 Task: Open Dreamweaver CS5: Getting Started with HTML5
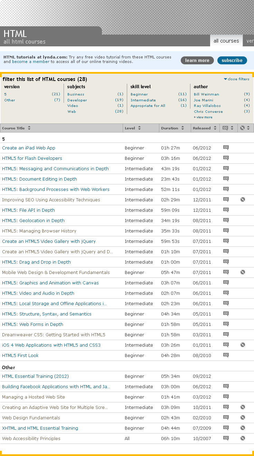(54, 335)
